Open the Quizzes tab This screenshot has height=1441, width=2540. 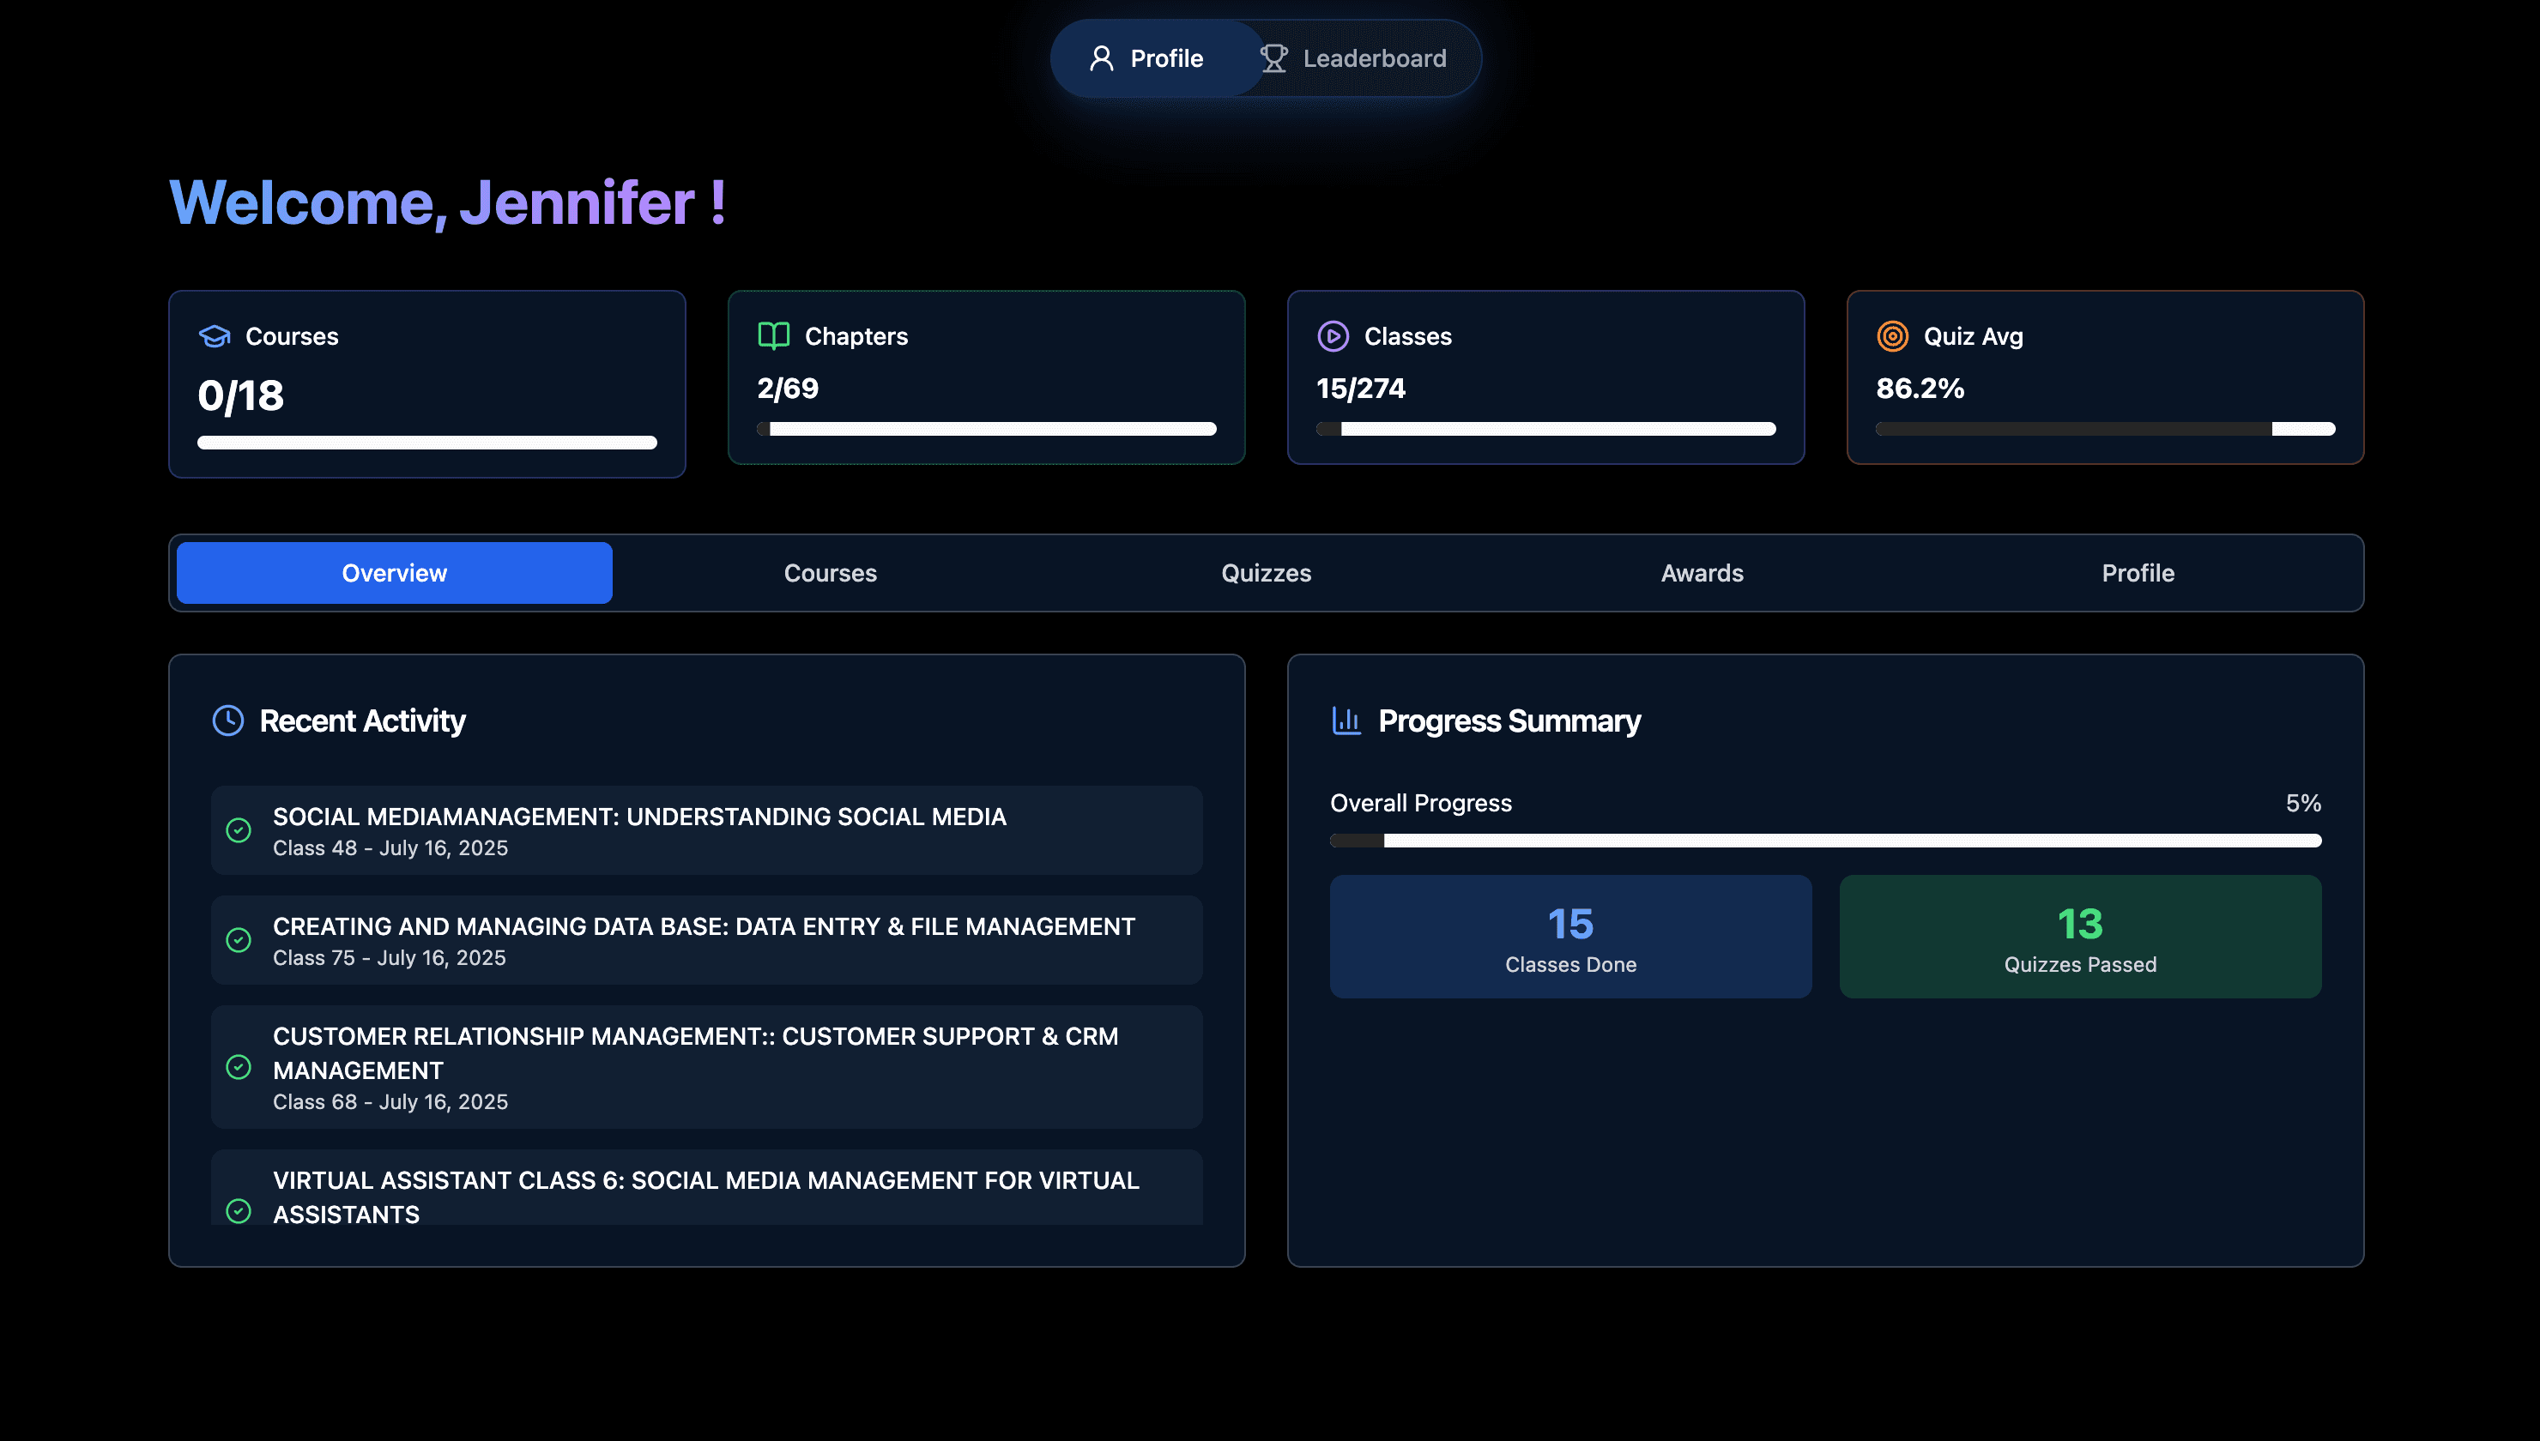tap(1266, 572)
